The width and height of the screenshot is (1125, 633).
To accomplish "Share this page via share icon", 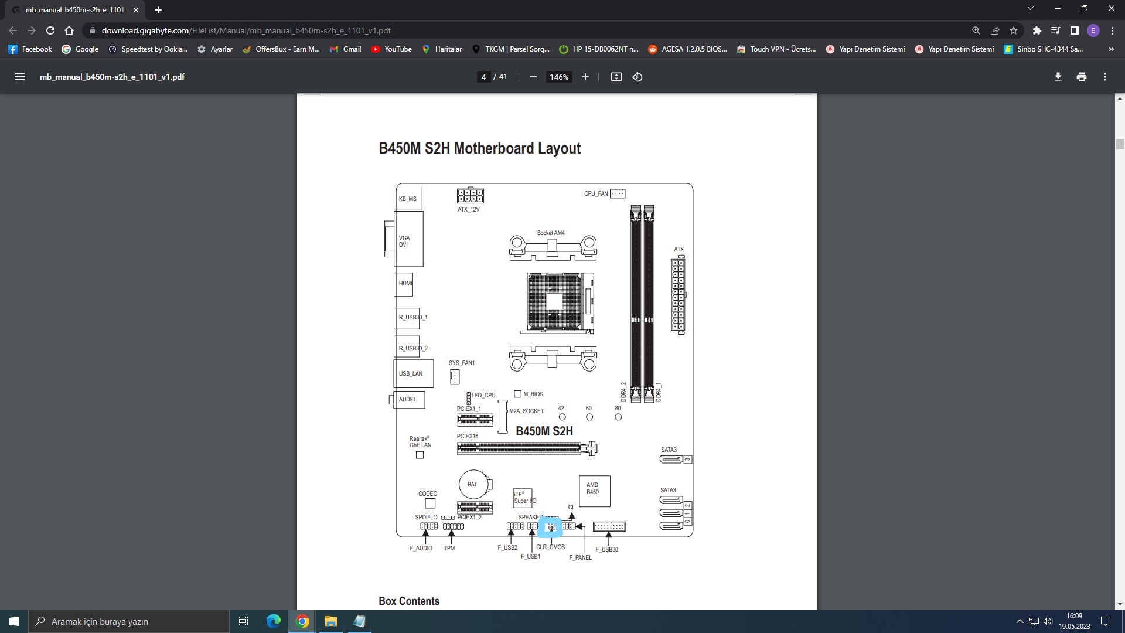I will (x=994, y=30).
